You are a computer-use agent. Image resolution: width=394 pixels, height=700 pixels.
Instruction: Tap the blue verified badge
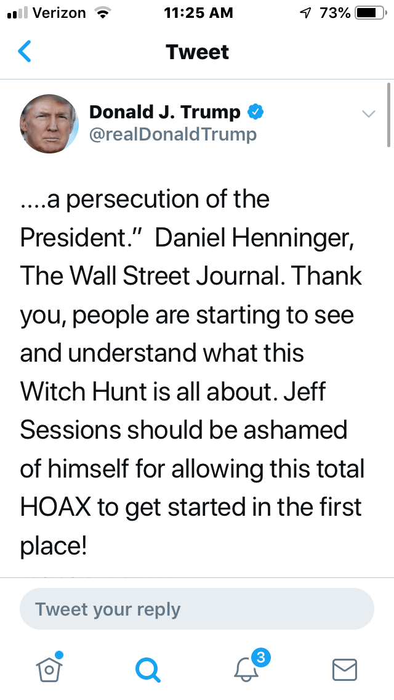coord(255,112)
